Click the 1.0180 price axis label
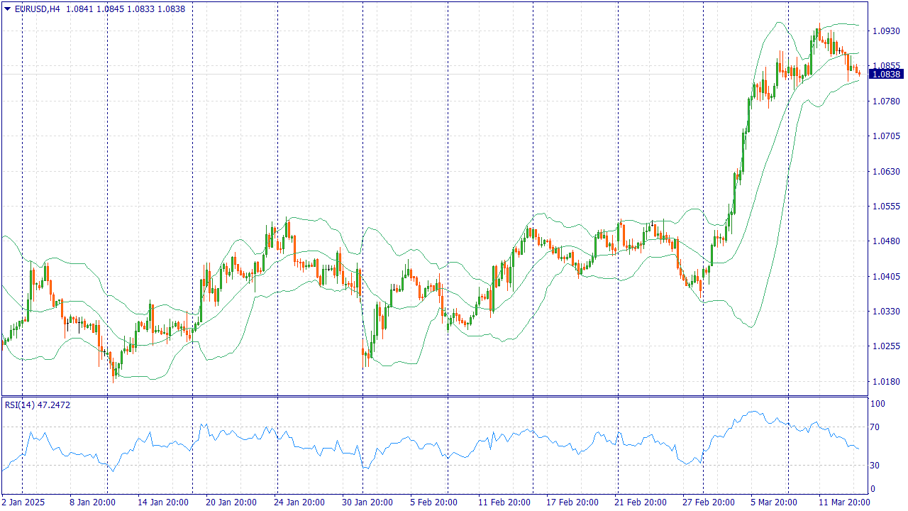 (x=886, y=381)
